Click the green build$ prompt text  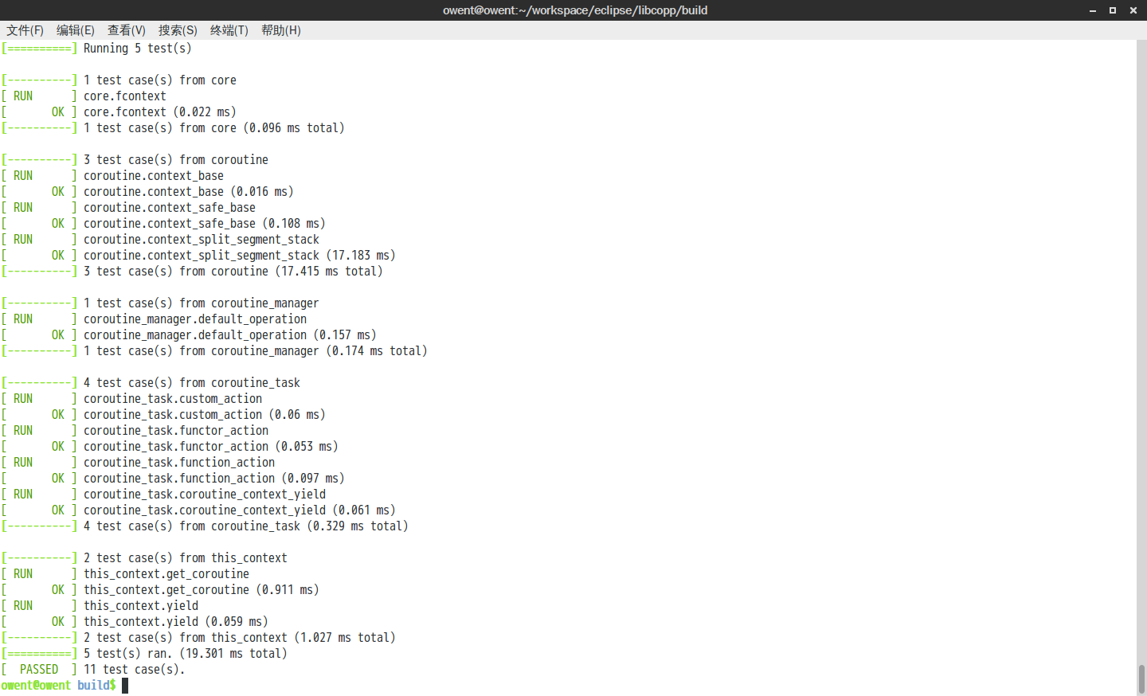(96, 685)
